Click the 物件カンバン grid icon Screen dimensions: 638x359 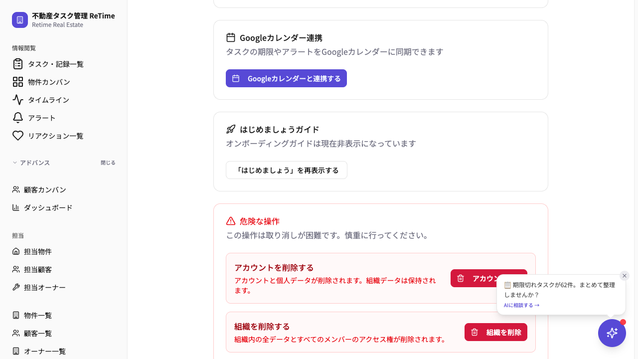coord(18,82)
